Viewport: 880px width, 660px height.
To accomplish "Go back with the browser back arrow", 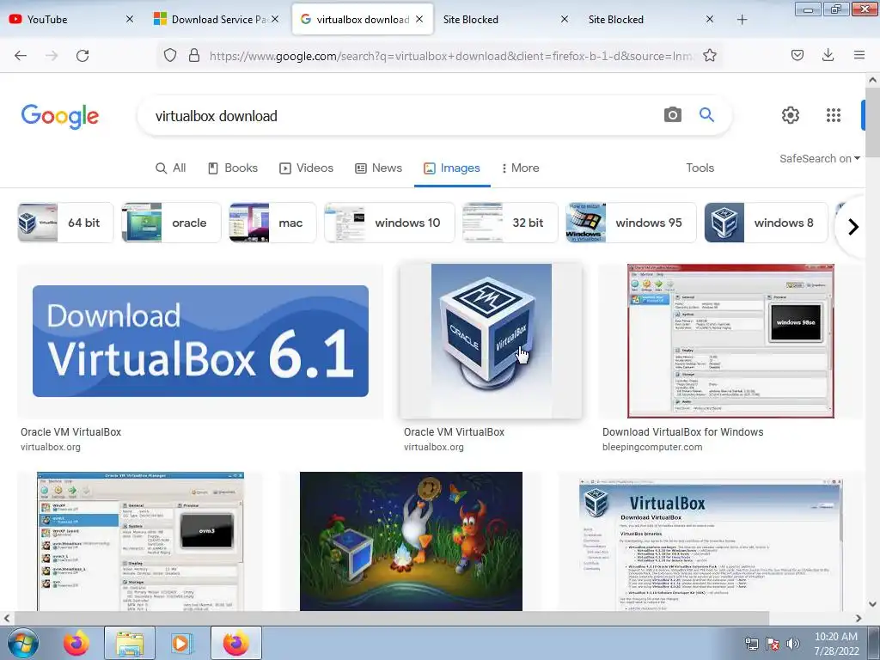I will point(21,56).
